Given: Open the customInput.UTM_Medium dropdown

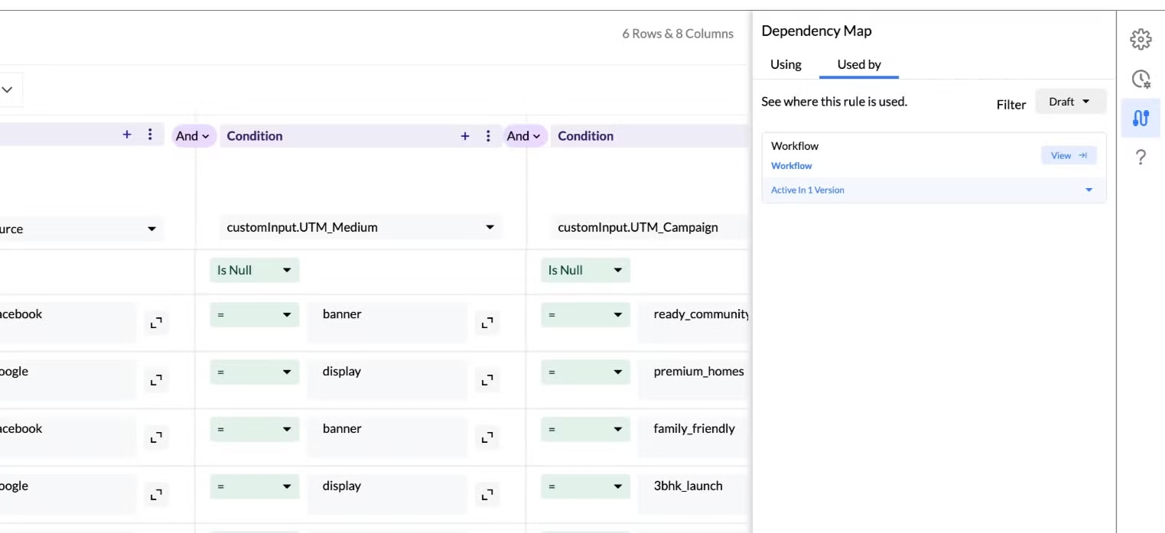Looking at the screenshot, I should (x=360, y=227).
